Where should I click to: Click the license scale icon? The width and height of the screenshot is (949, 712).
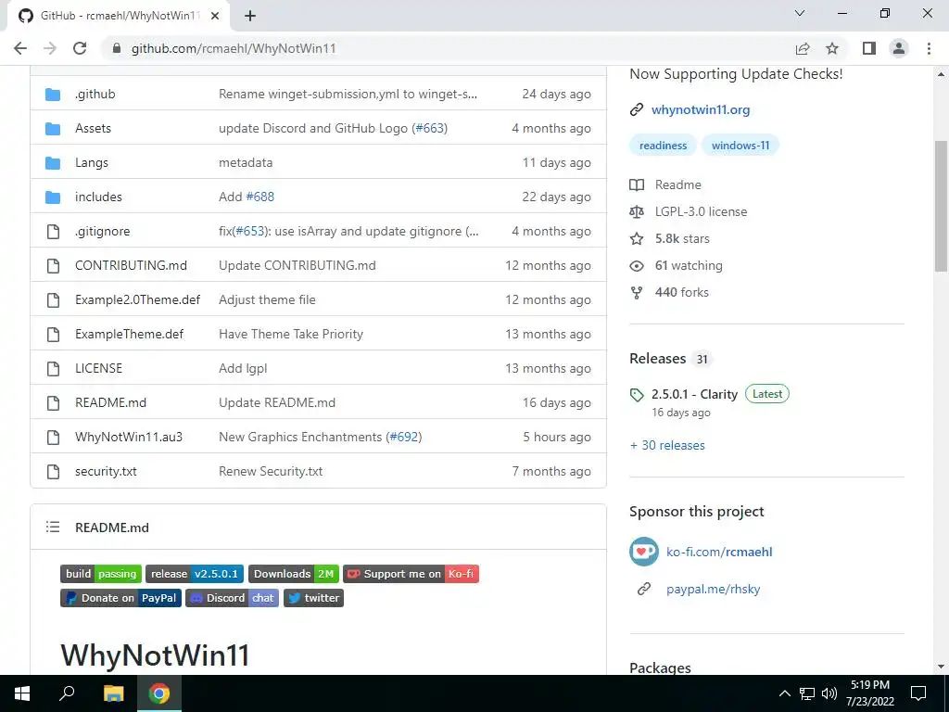636,212
